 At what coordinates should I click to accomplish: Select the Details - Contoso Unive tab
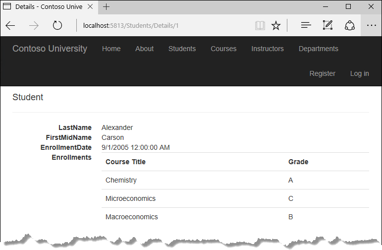49,7
